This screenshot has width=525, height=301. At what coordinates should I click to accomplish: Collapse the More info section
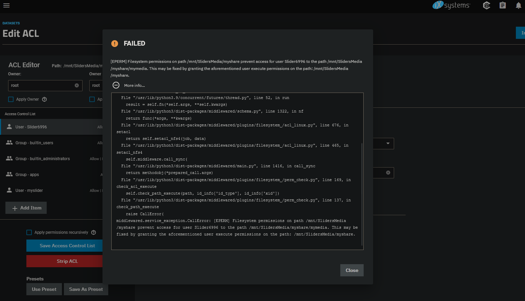pyautogui.click(x=116, y=85)
